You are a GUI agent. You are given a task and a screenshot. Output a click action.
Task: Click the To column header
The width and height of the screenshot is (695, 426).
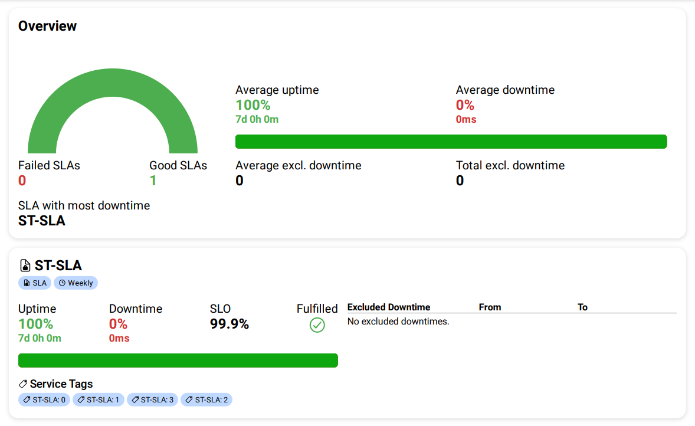point(582,307)
